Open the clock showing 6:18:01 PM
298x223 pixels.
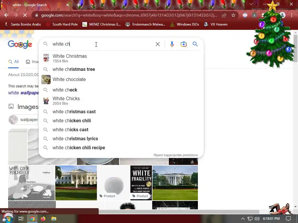click(x=271, y=219)
